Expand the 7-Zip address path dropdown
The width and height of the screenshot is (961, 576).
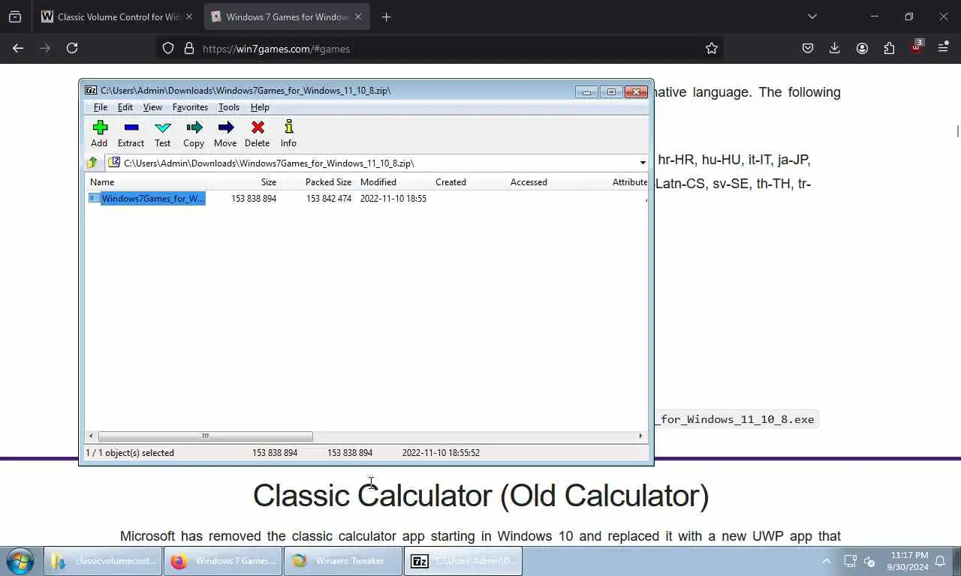(x=643, y=163)
